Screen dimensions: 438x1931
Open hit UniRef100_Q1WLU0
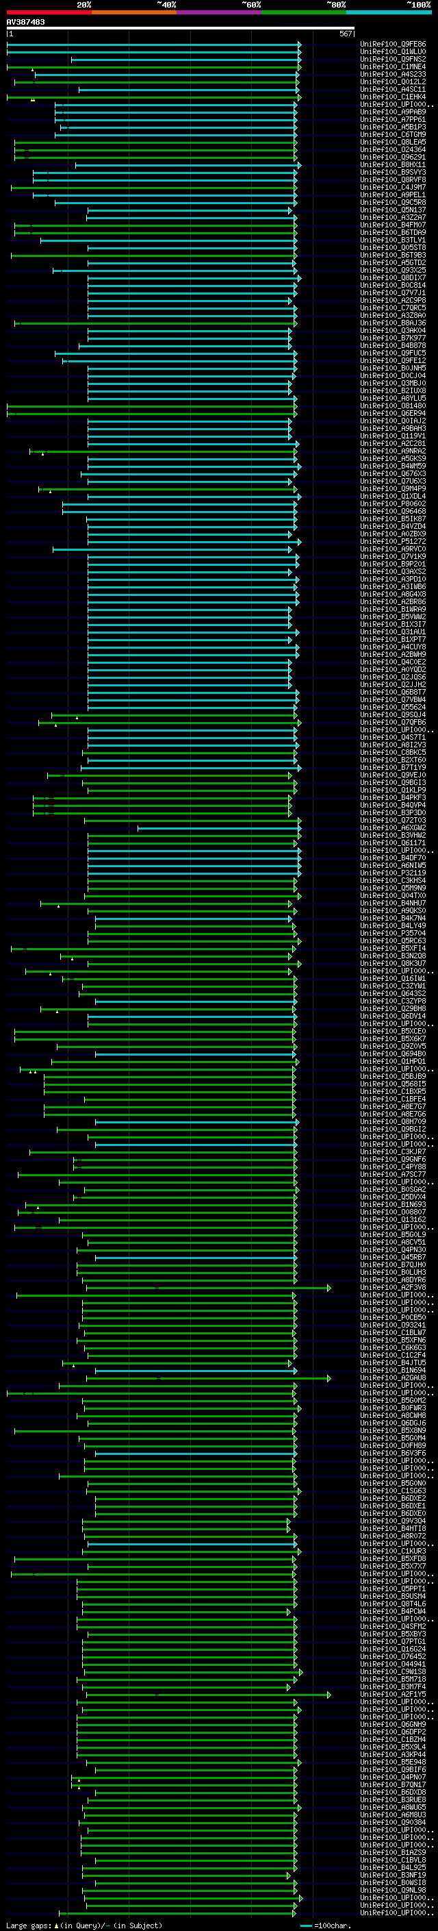click(393, 52)
